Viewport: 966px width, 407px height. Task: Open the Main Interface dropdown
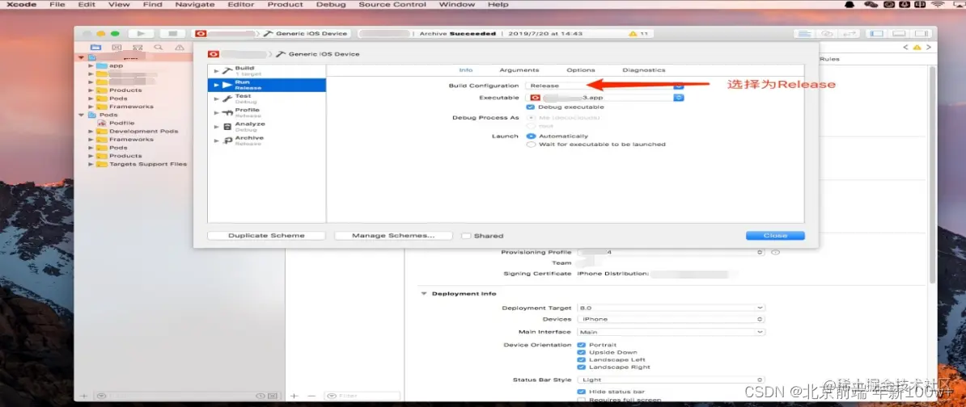coord(670,332)
